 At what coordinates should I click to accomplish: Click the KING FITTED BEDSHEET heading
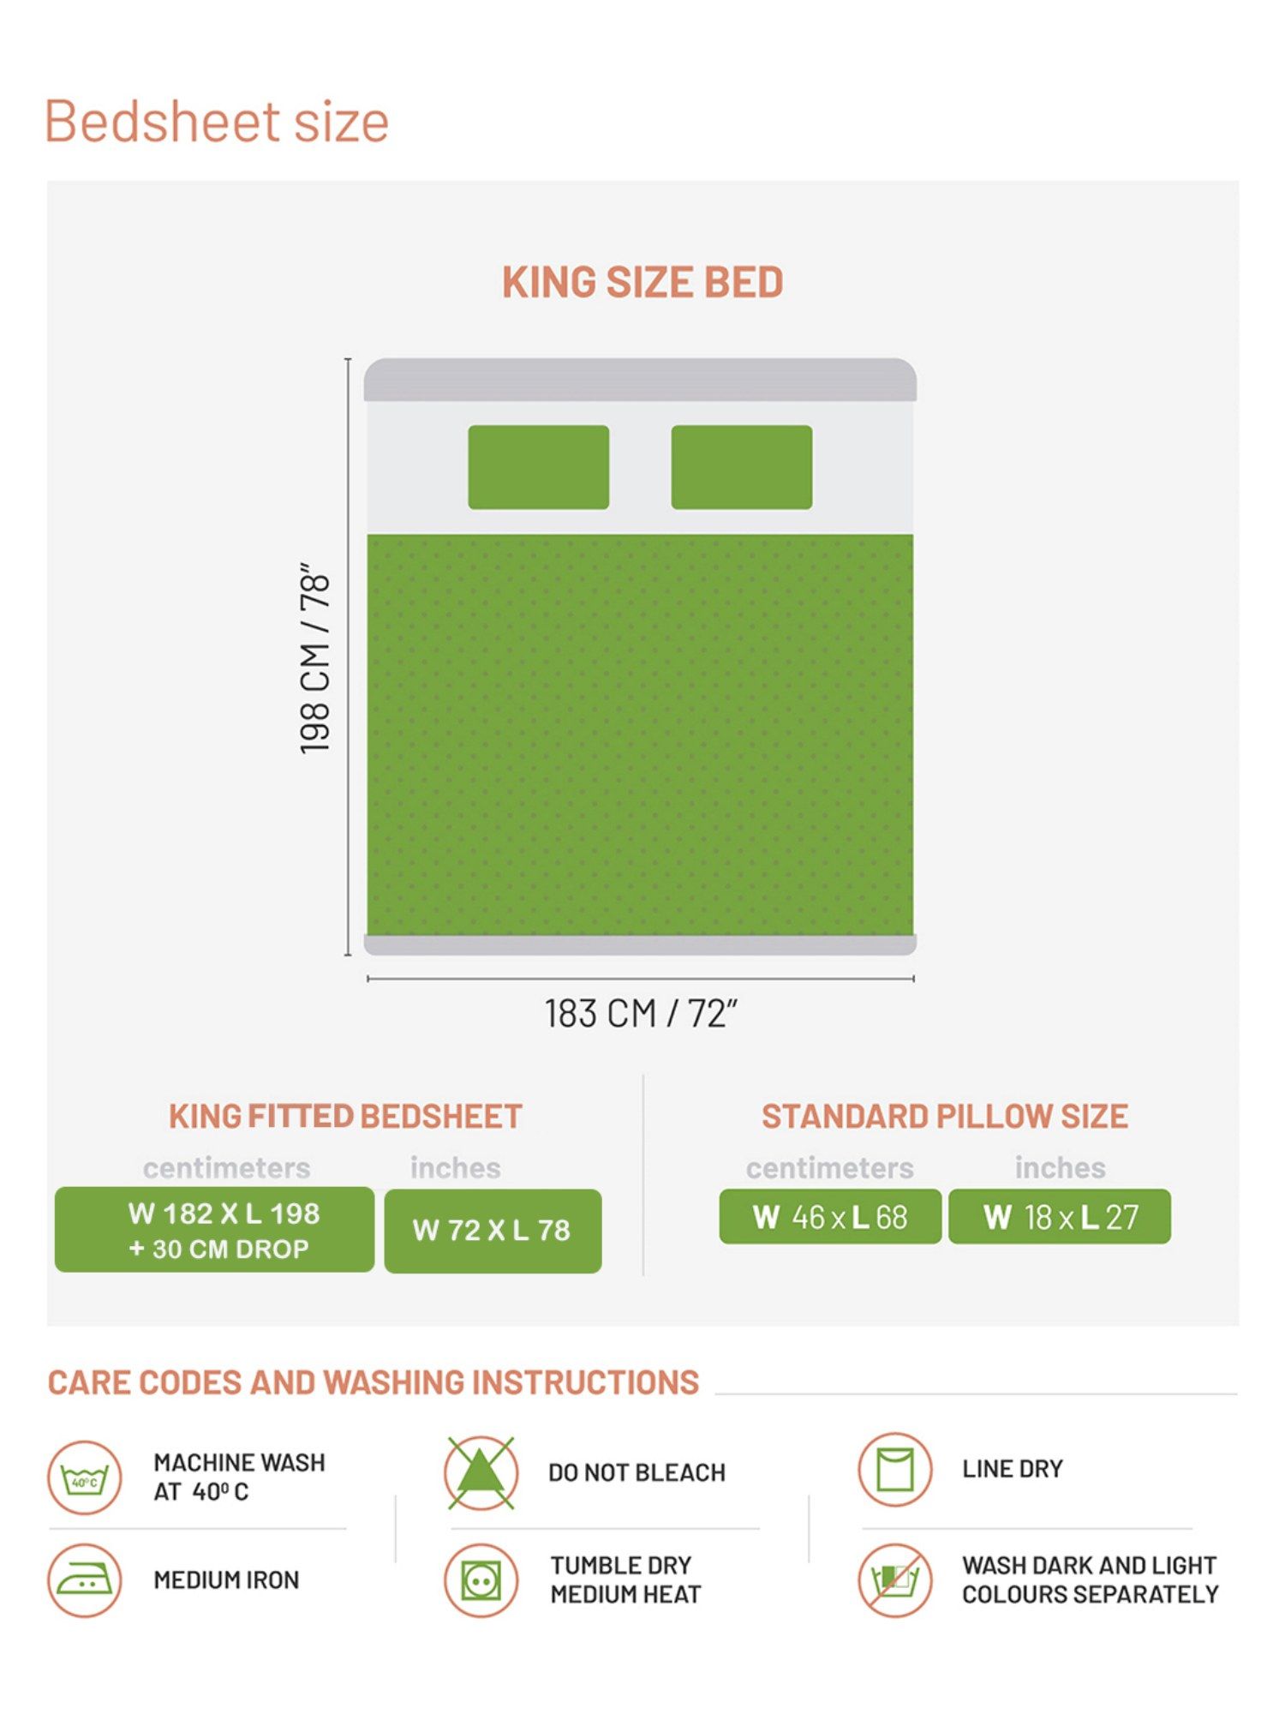click(345, 1117)
